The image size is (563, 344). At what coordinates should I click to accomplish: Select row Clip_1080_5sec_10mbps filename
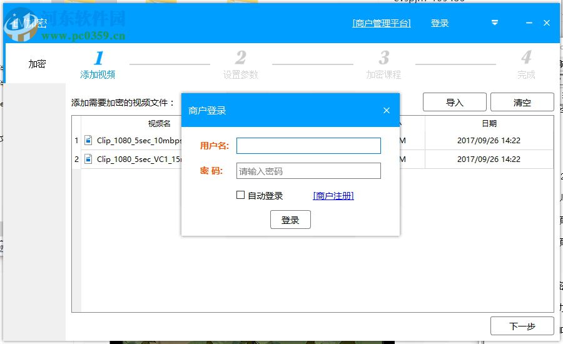click(139, 140)
